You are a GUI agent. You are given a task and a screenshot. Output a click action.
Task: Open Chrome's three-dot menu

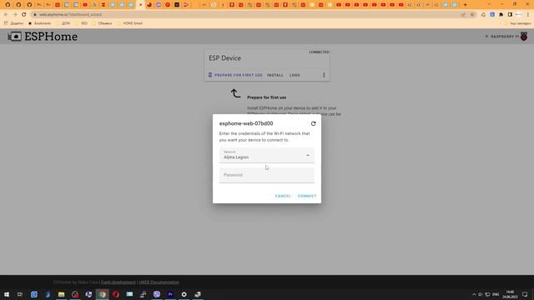[x=528, y=15]
